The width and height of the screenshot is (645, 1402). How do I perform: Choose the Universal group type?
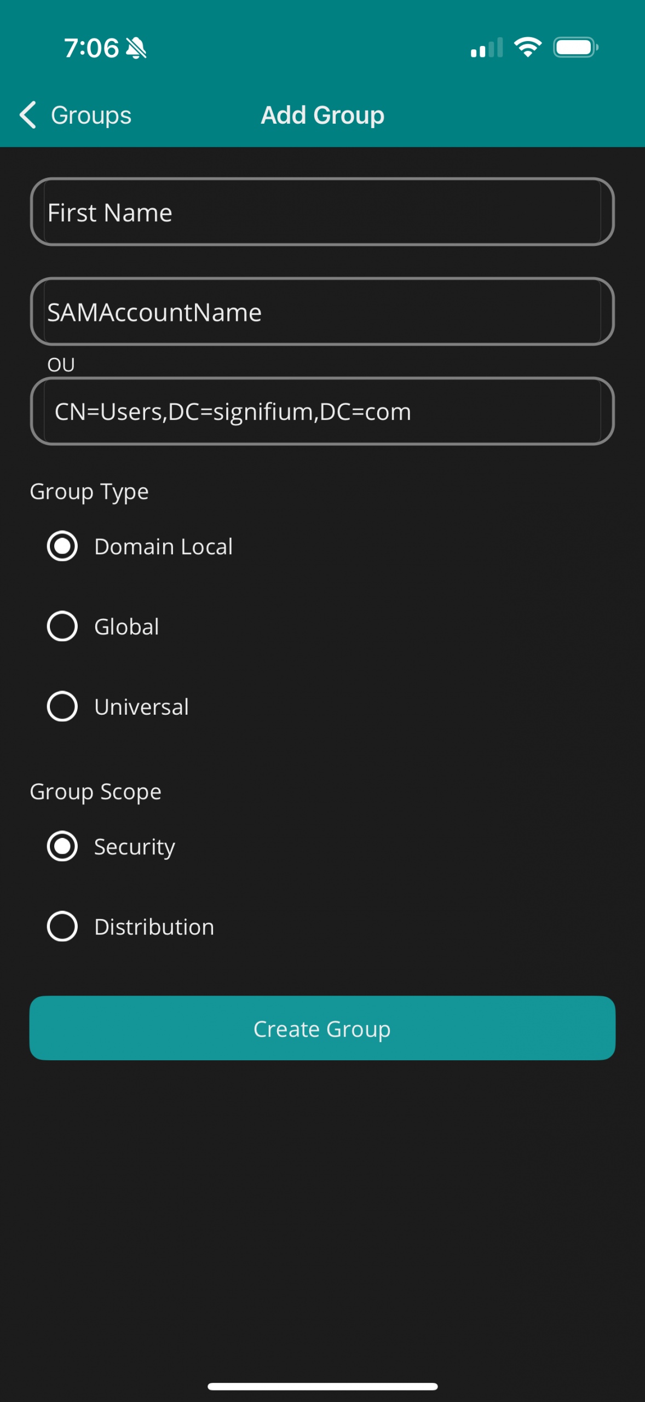click(x=62, y=706)
